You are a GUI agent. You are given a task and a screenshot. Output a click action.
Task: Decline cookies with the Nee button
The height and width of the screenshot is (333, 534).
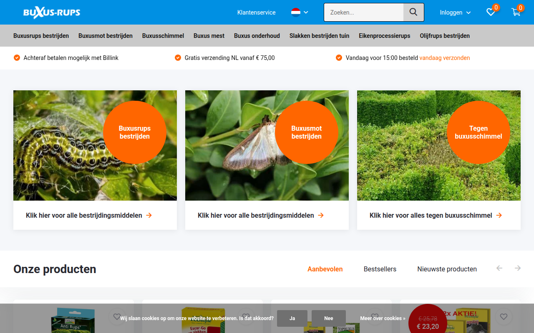tap(329, 318)
